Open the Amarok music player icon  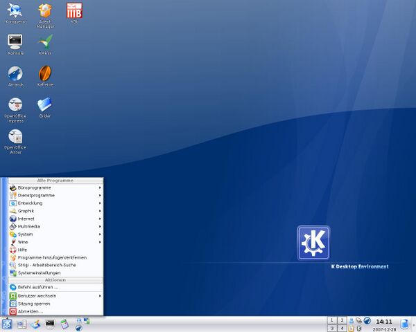click(15, 74)
